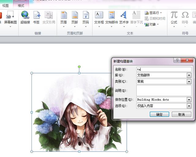Expand the 类别 category dropdown

(x=189, y=81)
